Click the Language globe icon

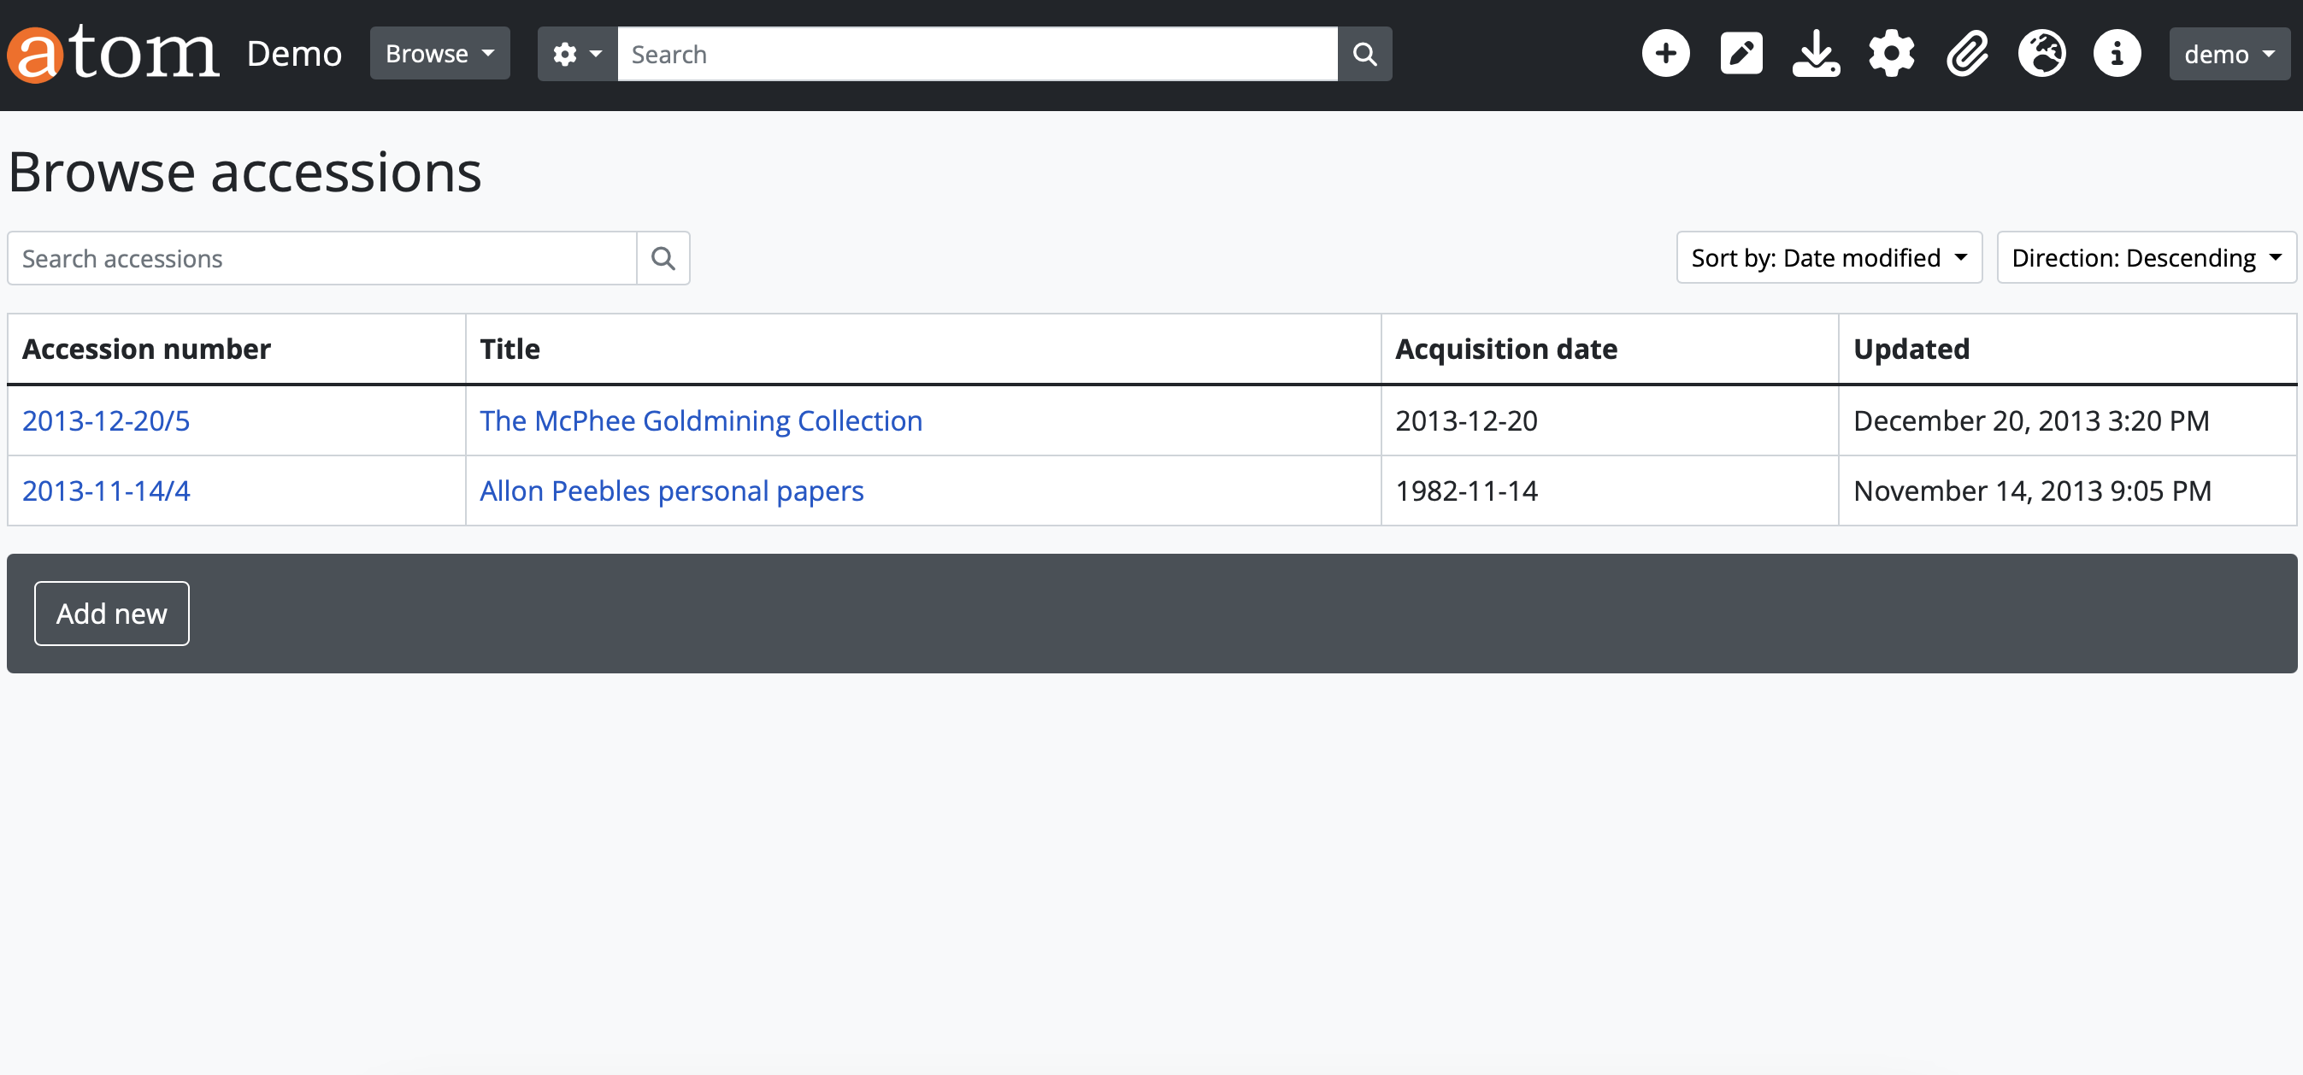pyautogui.click(x=2041, y=54)
